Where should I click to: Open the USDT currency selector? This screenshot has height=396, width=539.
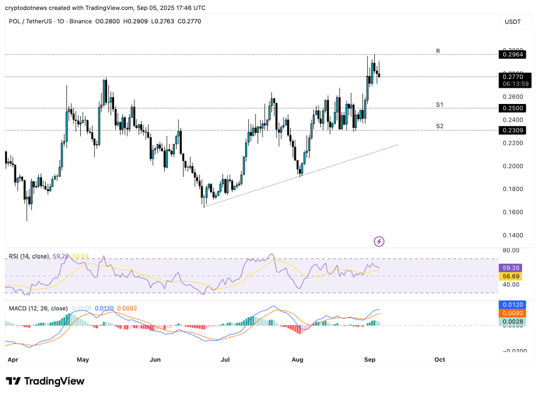pos(513,23)
